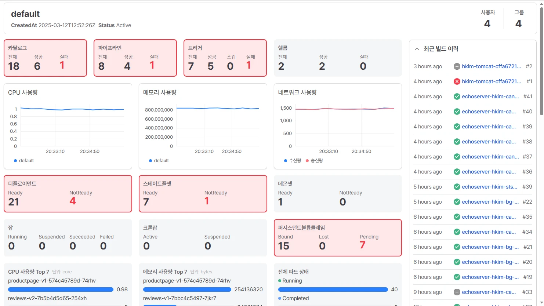Click the green success icon for build #35
The image size is (544, 306).
click(457, 217)
